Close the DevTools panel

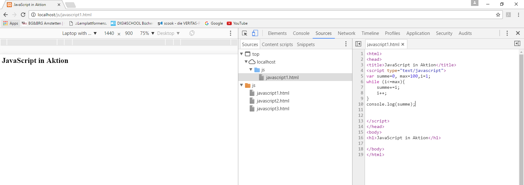pyautogui.click(x=518, y=33)
